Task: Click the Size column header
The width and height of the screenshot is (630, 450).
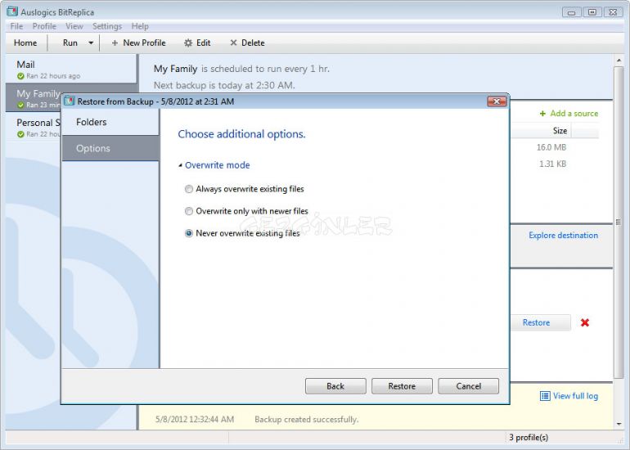Action: (560, 131)
